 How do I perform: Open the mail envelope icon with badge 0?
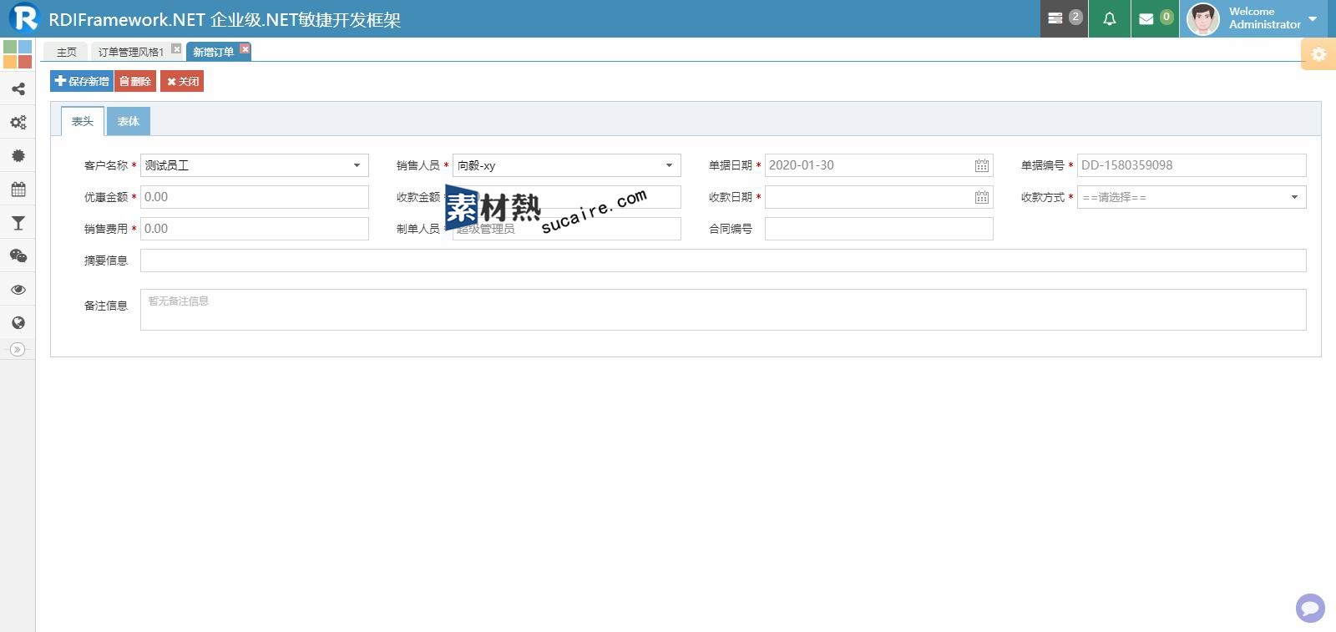(1155, 18)
